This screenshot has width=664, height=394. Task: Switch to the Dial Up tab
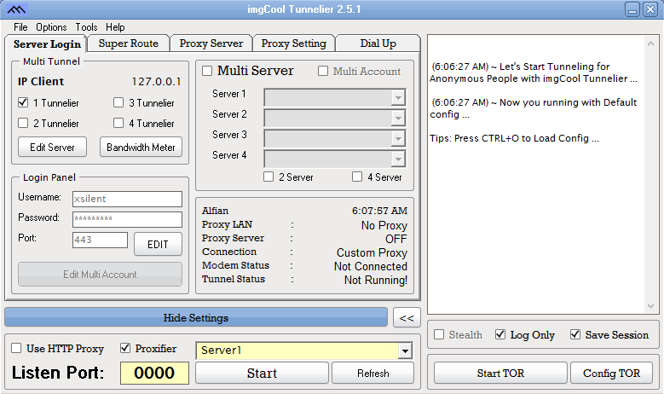click(x=378, y=43)
